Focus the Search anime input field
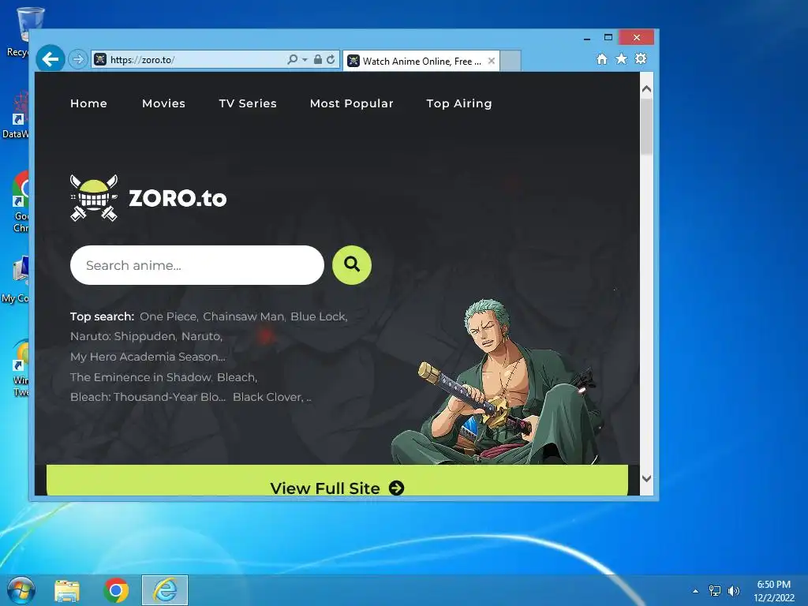Viewport: 808px width, 606px height. [196, 265]
